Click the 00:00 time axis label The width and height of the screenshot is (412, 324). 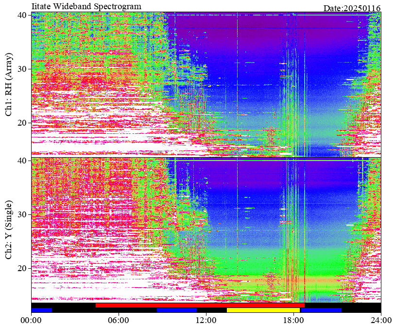(31, 320)
